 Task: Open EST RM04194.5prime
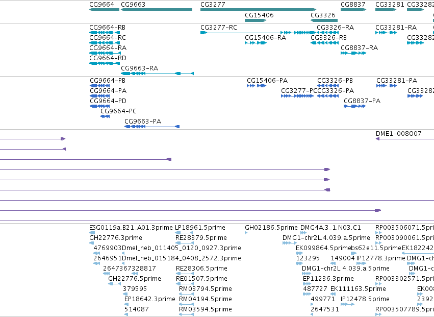tap(206, 300)
